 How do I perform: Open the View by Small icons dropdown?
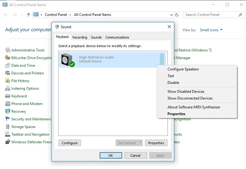211,30
